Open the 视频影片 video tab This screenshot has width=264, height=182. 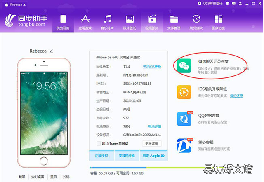pyautogui.click(x=152, y=22)
